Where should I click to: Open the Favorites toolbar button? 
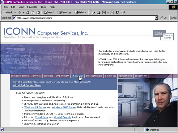(x=64, y=12)
